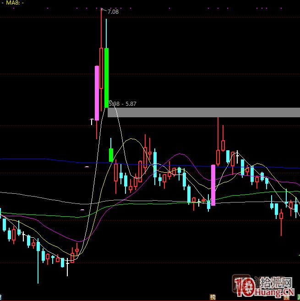Click the MA8 indicator label
The height and width of the screenshot is (301, 300).
point(11,3)
